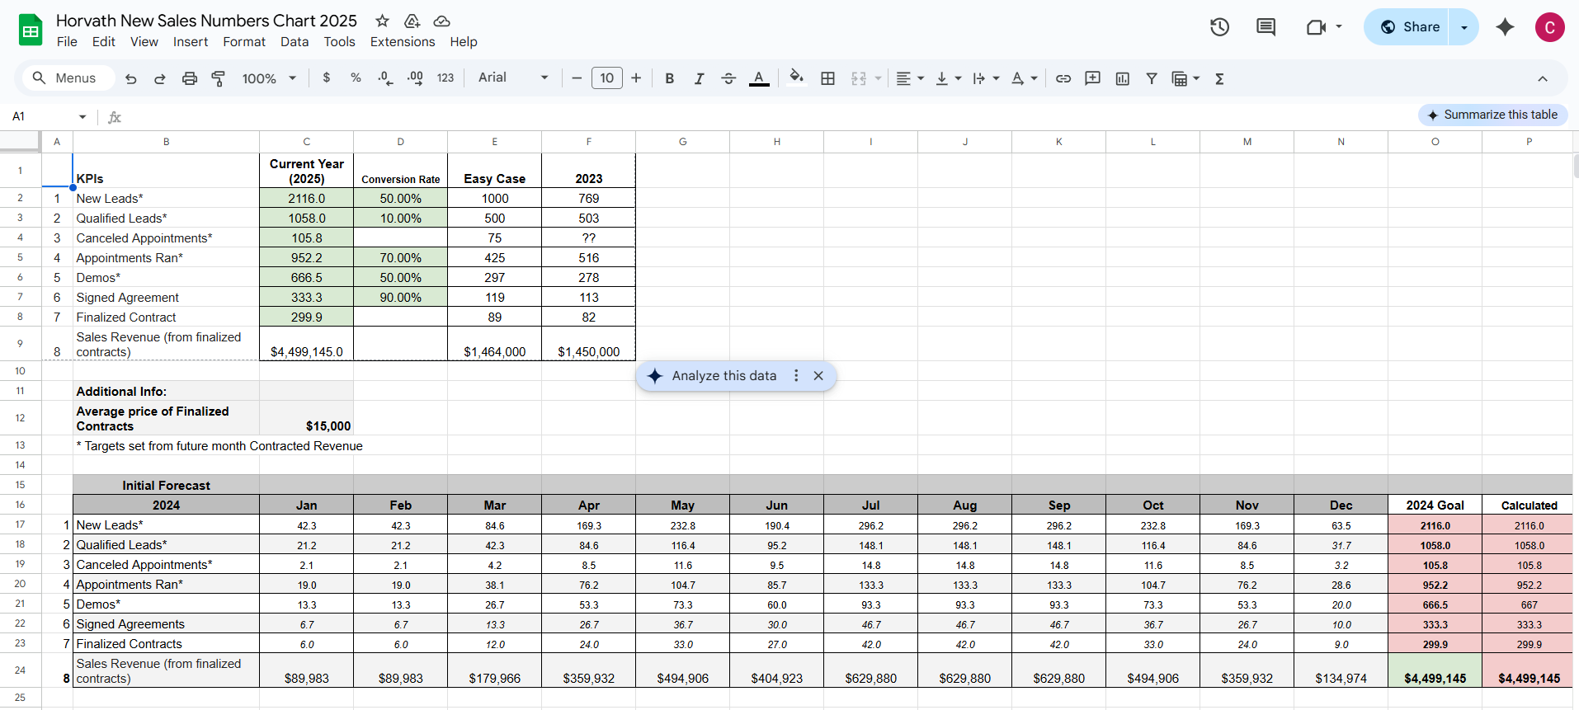Open the File menu
The width and height of the screenshot is (1579, 710).
click(x=67, y=42)
